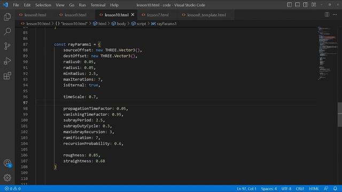Viewport: 342px width, 192px height.
Task: Click the rayParams1 variable name
Action: pyautogui.click(x=80, y=44)
